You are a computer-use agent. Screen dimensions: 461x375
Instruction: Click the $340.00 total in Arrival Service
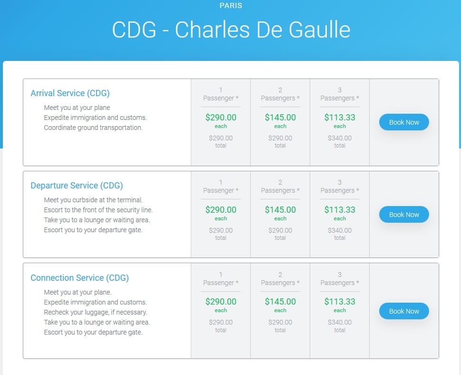click(340, 141)
